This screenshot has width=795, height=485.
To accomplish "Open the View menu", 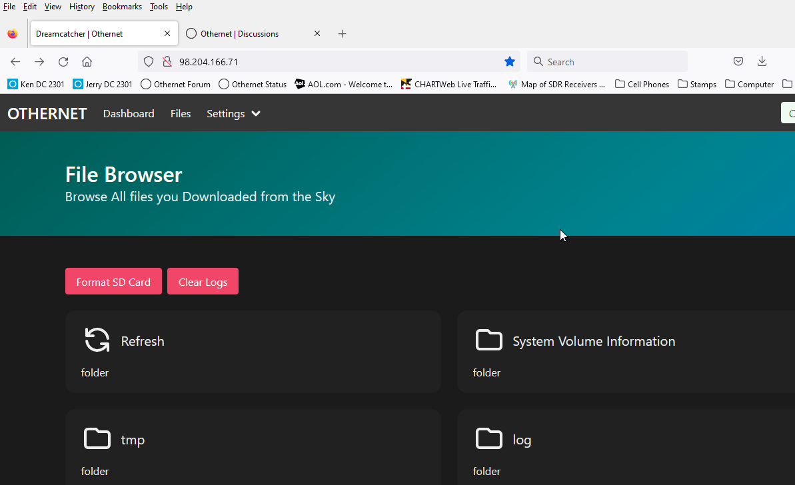I will pyautogui.click(x=53, y=7).
